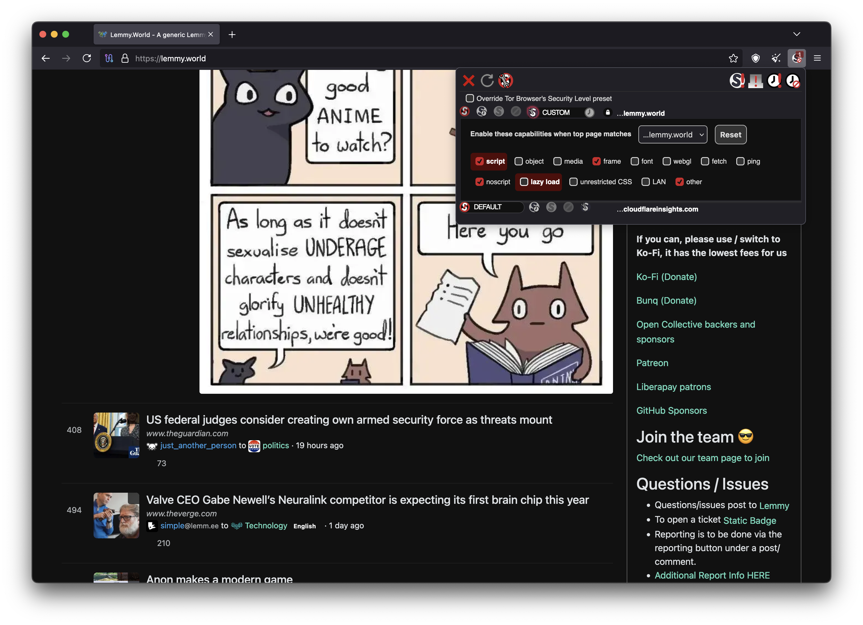The image size is (863, 625).
Task: Click 'Disable restrictions for this tab' icon
Action: (x=755, y=81)
